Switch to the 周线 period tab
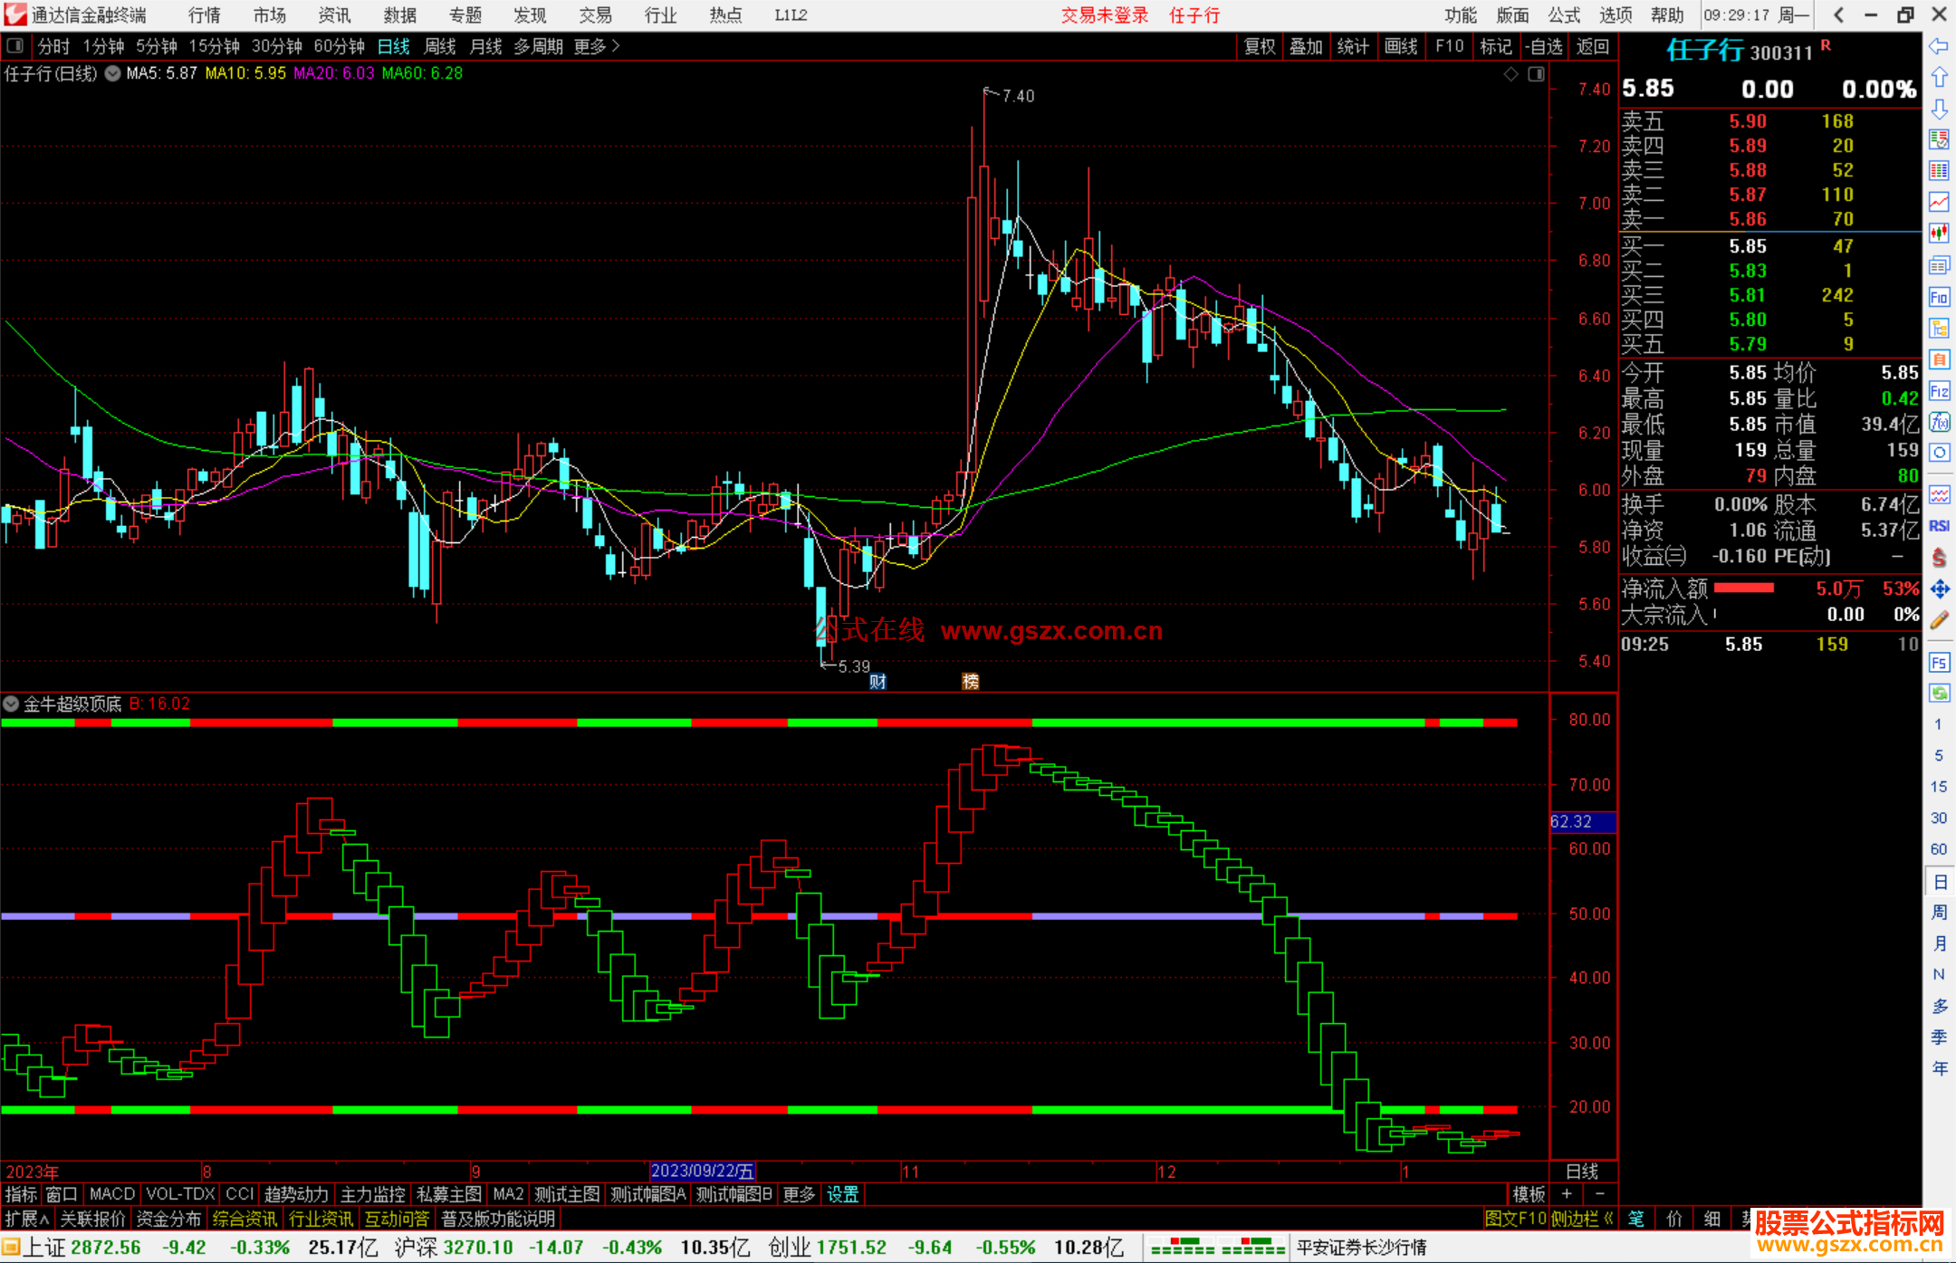This screenshot has width=1956, height=1263. click(x=439, y=46)
